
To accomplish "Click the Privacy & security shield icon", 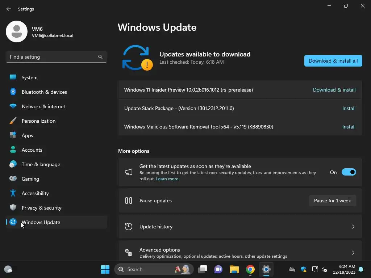I will pyautogui.click(x=13, y=207).
